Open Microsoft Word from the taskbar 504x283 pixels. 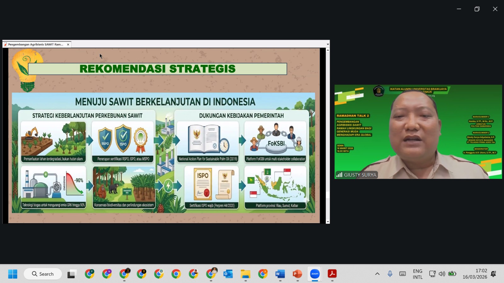[280, 274]
